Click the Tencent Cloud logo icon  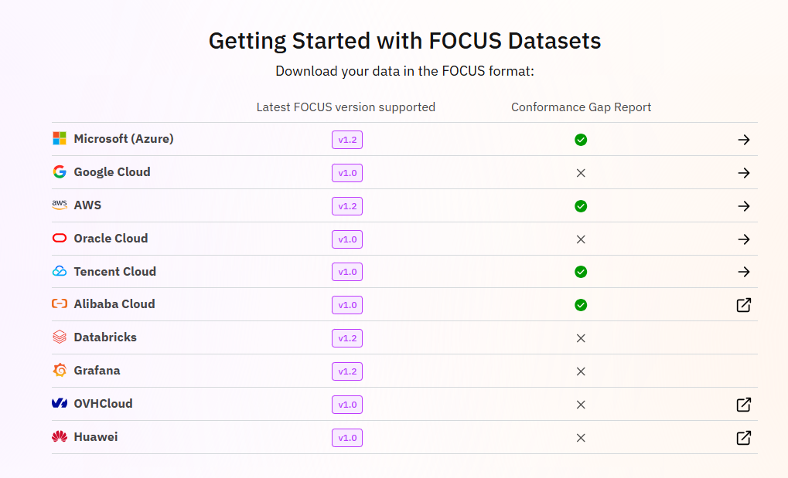pos(60,272)
